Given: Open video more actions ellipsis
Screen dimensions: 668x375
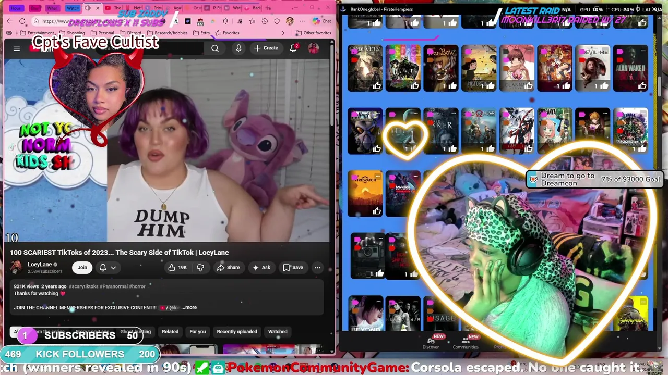Looking at the screenshot, I should point(317,268).
